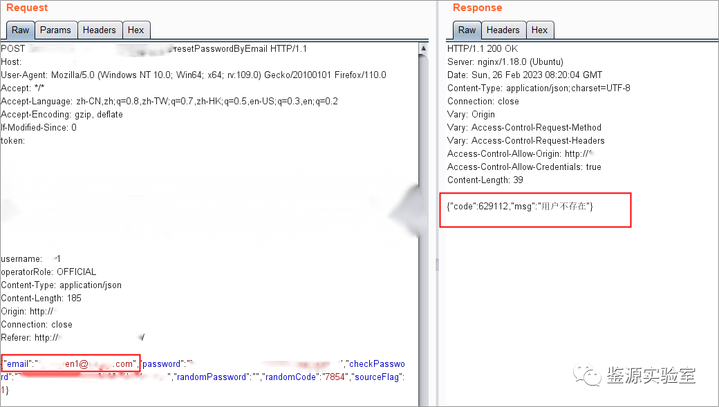Select the request Hex tab
The width and height of the screenshot is (719, 407).
coord(136,30)
